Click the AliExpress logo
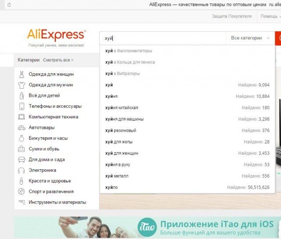Screen dimensions: 281x239 57,35
